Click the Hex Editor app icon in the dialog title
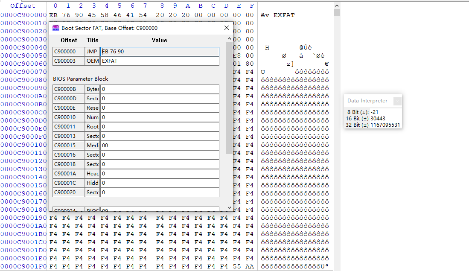This screenshot has height=271, width=469. pos(56,28)
